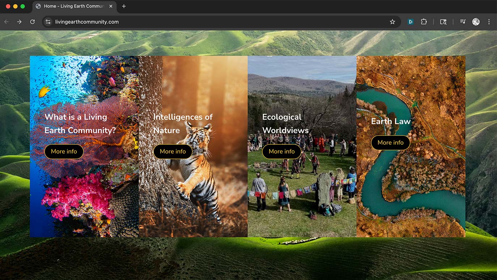497x280 pixels.
Task: View site information for livingearthcommunity.com
Action: coord(48,22)
